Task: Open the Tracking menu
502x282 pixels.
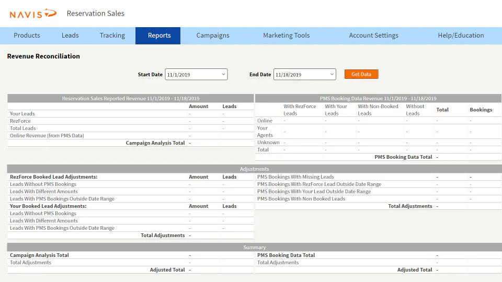Action: (112, 36)
